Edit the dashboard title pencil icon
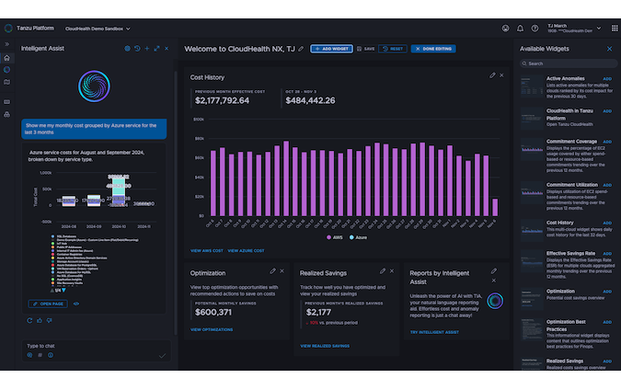 (301, 49)
